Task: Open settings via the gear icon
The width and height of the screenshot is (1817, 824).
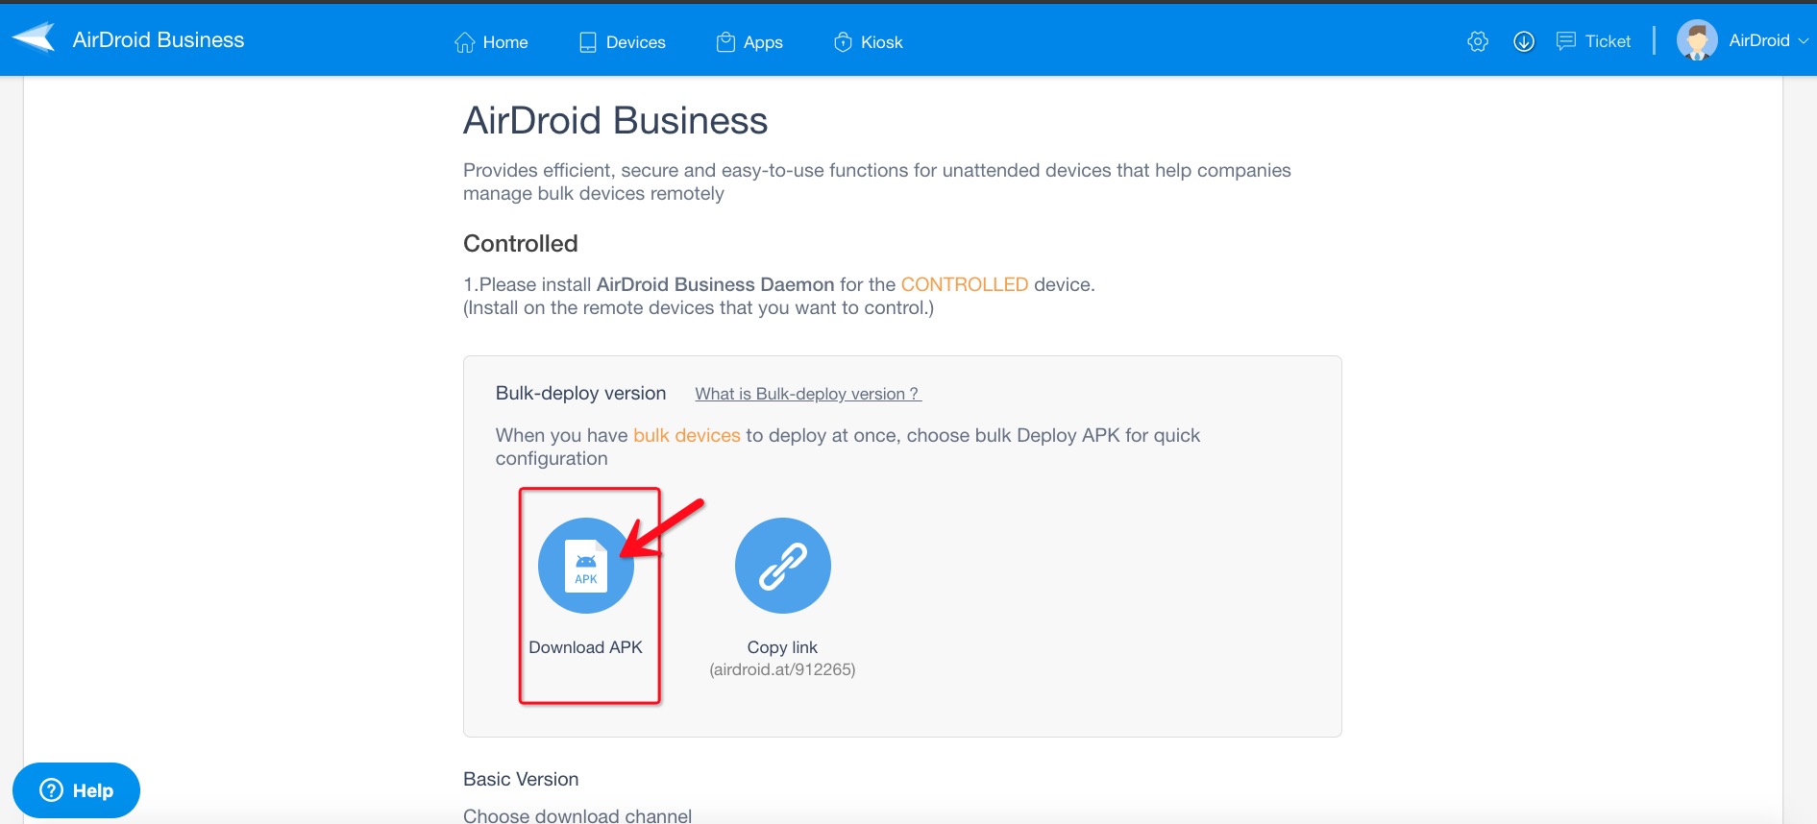Action: (1478, 41)
